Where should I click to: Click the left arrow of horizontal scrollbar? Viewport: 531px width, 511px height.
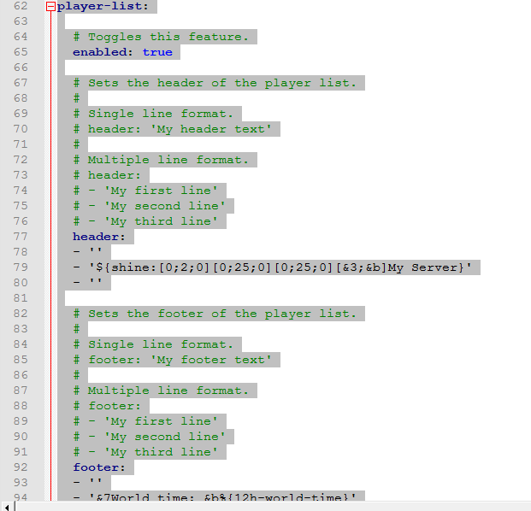pyautogui.click(x=6, y=505)
